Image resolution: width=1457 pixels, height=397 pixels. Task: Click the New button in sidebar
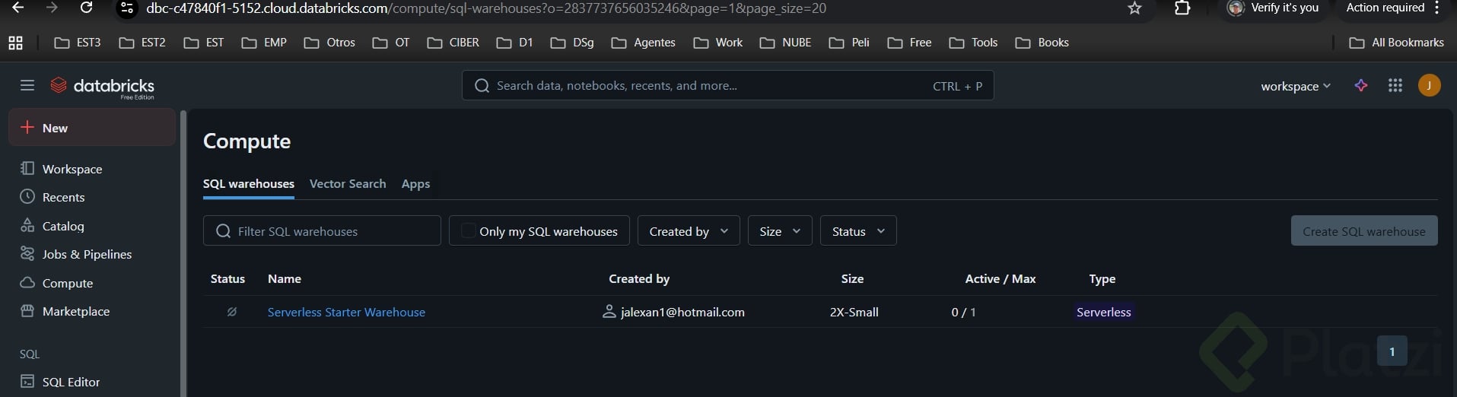(x=55, y=128)
